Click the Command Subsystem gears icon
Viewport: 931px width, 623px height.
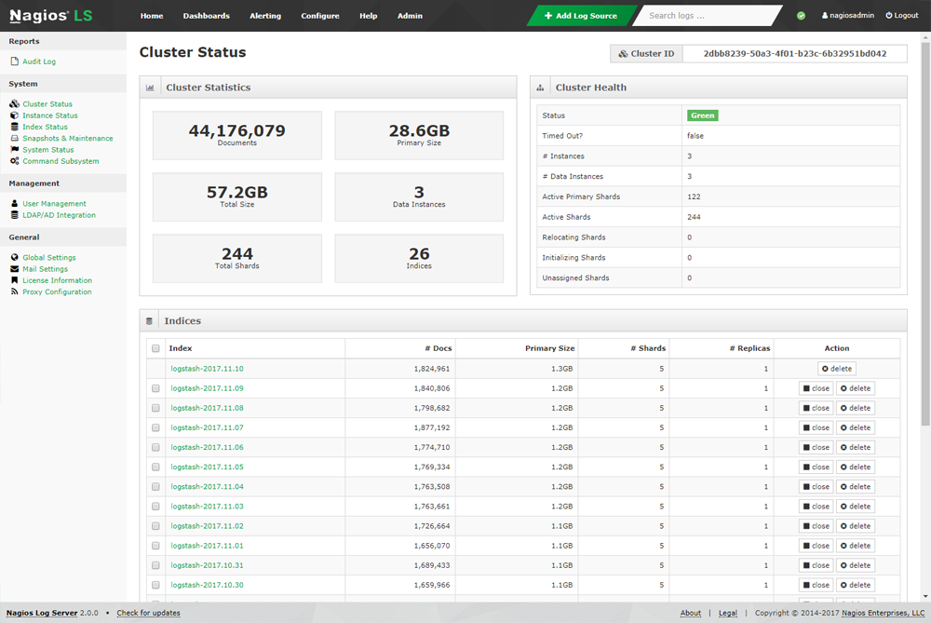14,161
